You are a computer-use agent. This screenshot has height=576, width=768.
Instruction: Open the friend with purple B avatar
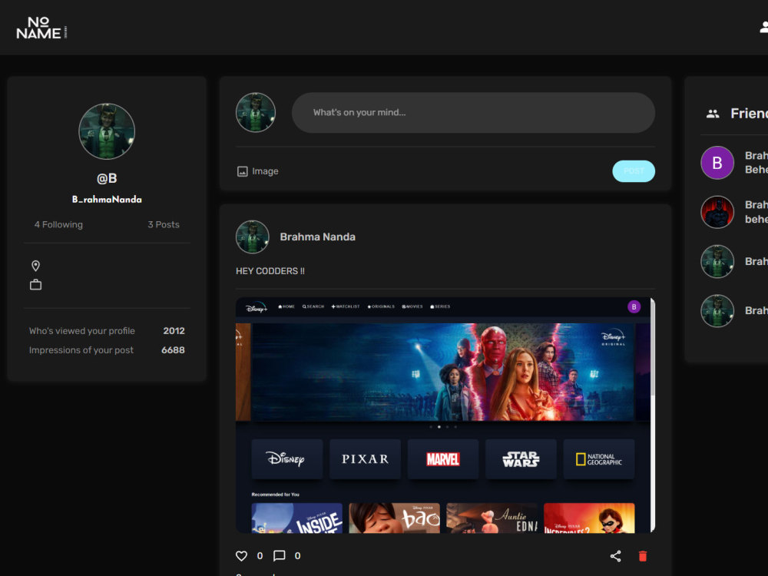click(x=717, y=163)
